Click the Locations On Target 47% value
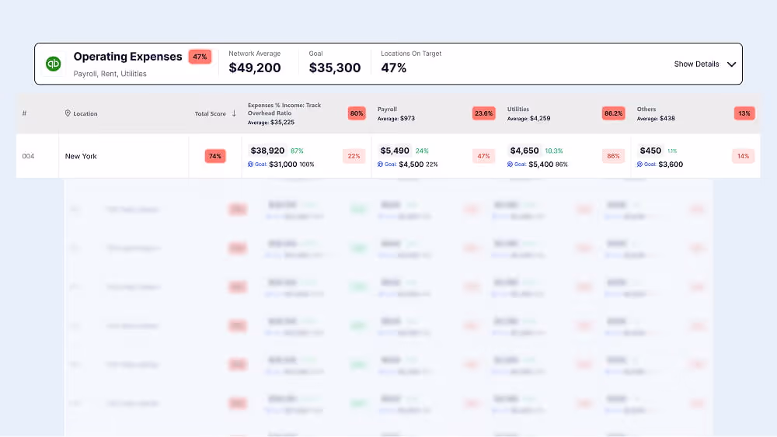This screenshot has height=437, width=777. [x=393, y=68]
